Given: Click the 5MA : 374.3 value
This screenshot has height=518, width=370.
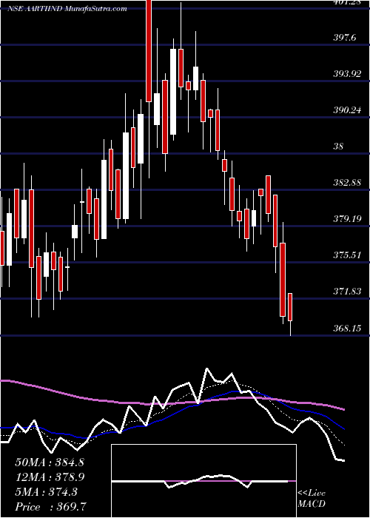Looking at the screenshot, I should tap(46, 492).
